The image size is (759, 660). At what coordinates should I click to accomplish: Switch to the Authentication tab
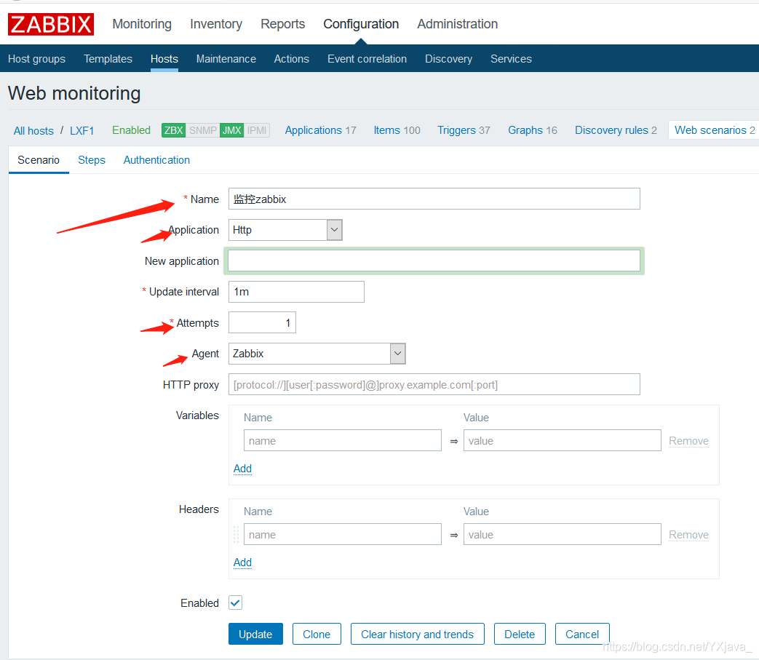156,160
